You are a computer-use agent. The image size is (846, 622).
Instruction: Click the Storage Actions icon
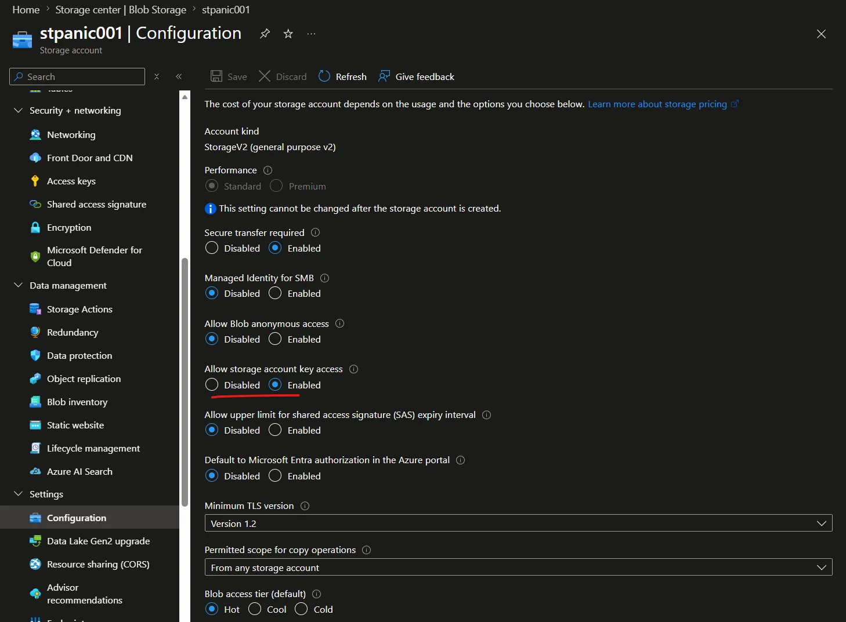click(35, 309)
